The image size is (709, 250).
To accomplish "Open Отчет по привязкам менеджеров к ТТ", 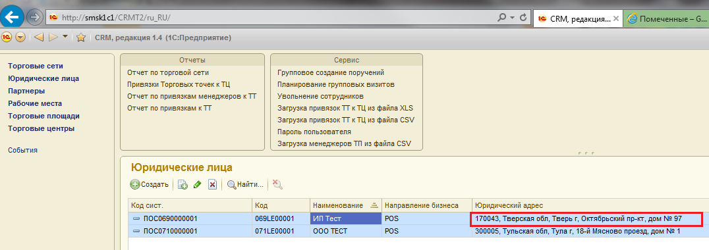I will [x=192, y=96].
